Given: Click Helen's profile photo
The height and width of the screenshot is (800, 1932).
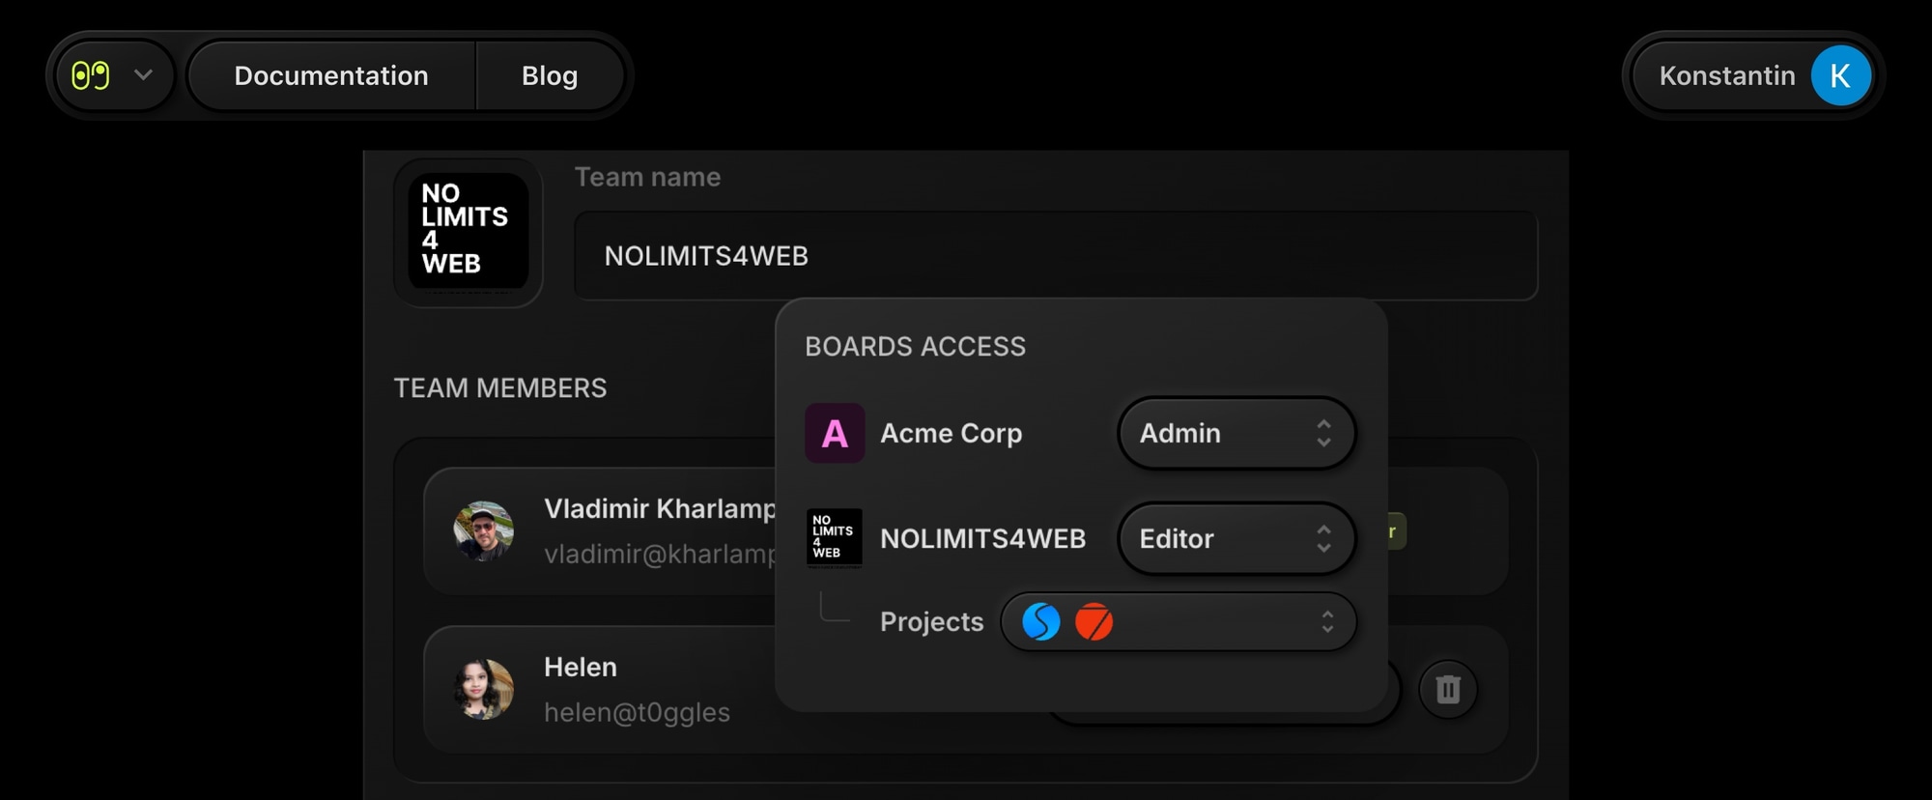Looking at the screenshot, I should 484,689.
